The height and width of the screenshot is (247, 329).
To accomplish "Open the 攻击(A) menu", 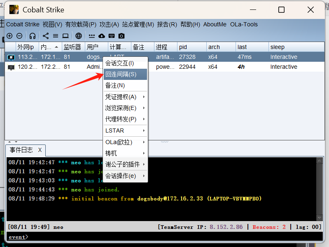I will tap(109, 24).
